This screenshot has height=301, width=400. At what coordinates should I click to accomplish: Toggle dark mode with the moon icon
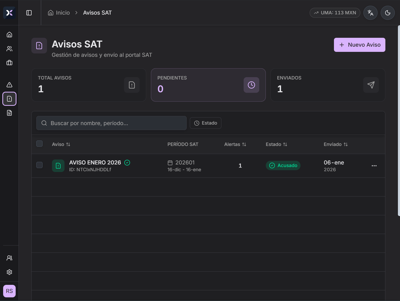click(x=387, y=13)
